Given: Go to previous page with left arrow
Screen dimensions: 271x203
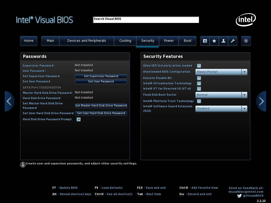Looking at the screenshot, I should click(x=9, y=101).
